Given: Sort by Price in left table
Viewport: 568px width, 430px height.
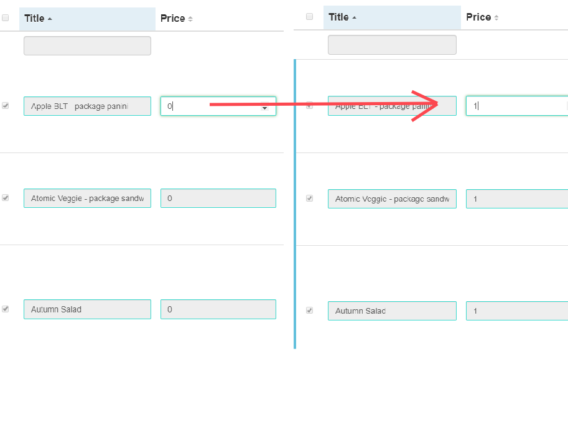Looking at the screenshot, I should 177,19.
